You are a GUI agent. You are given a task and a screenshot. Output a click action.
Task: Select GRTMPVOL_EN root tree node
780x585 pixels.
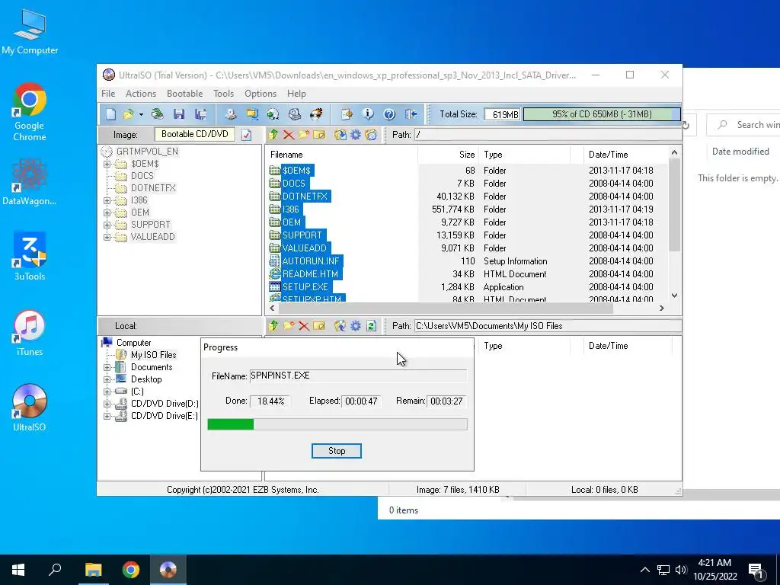pyautogui.click(x=147, y=152)
